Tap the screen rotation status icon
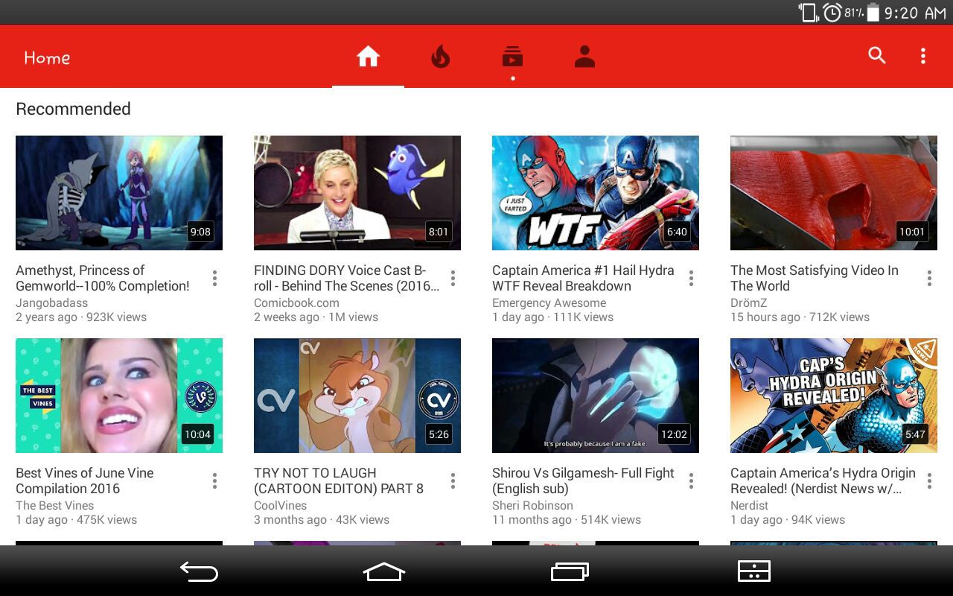This screenshot has height=596, width=953. pos(808,13)
